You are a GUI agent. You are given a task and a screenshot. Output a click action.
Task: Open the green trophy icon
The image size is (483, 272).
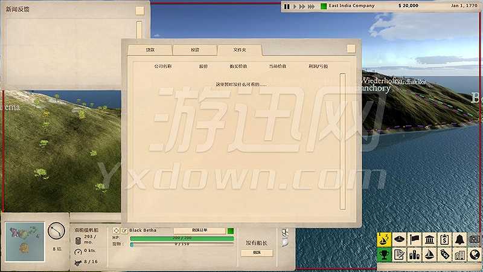tap(384, 254)
